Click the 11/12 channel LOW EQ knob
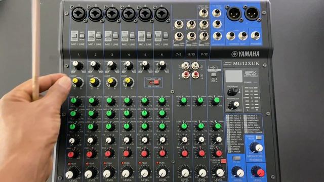The width and height of the screenshot is (324, 182). coord(217,126)
